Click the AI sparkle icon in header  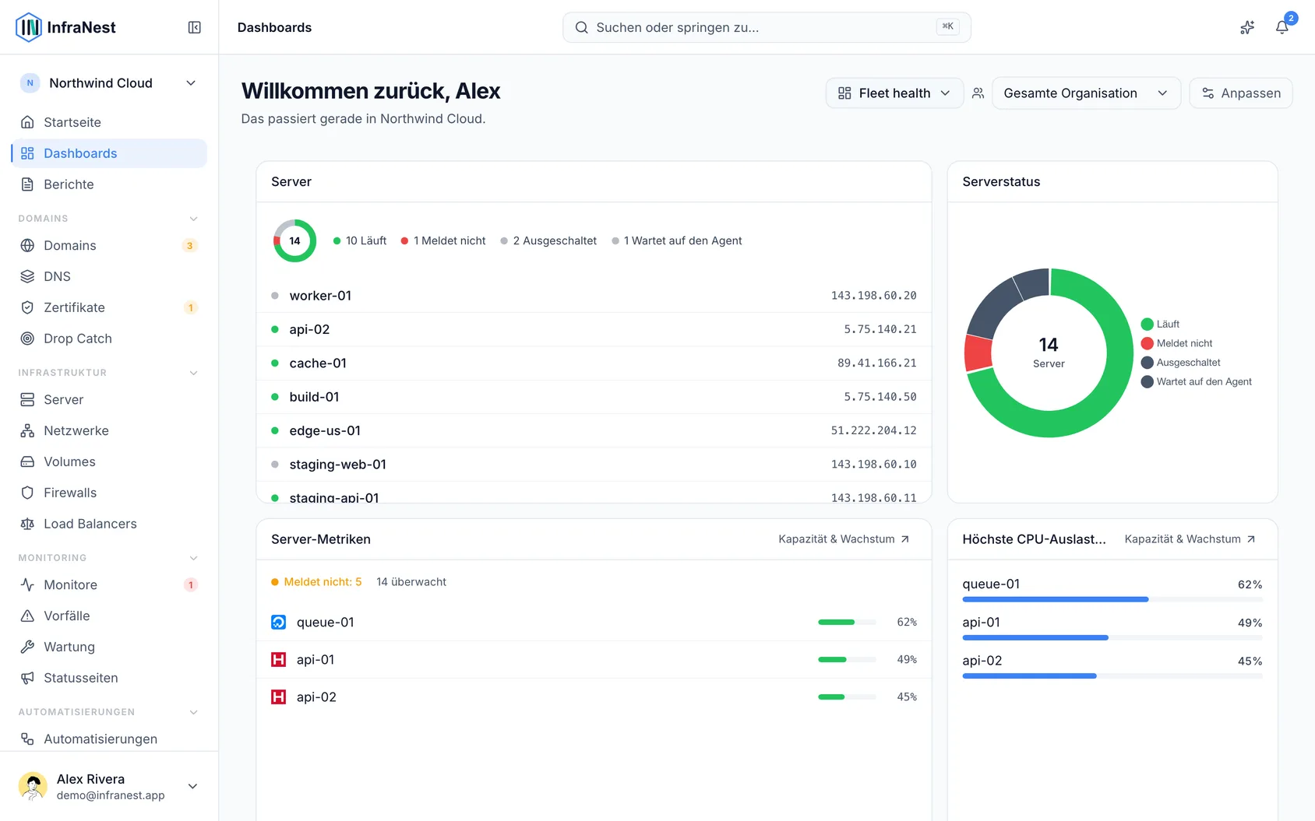(1247, 27)
